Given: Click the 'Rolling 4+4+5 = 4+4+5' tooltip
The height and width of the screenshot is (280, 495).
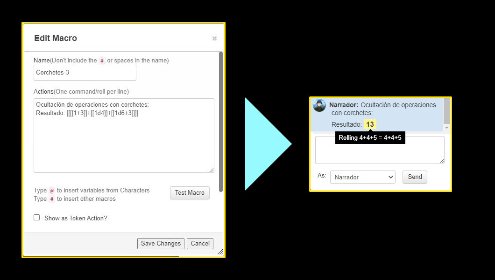Looking at the screenshot, I should click(370, 137).
